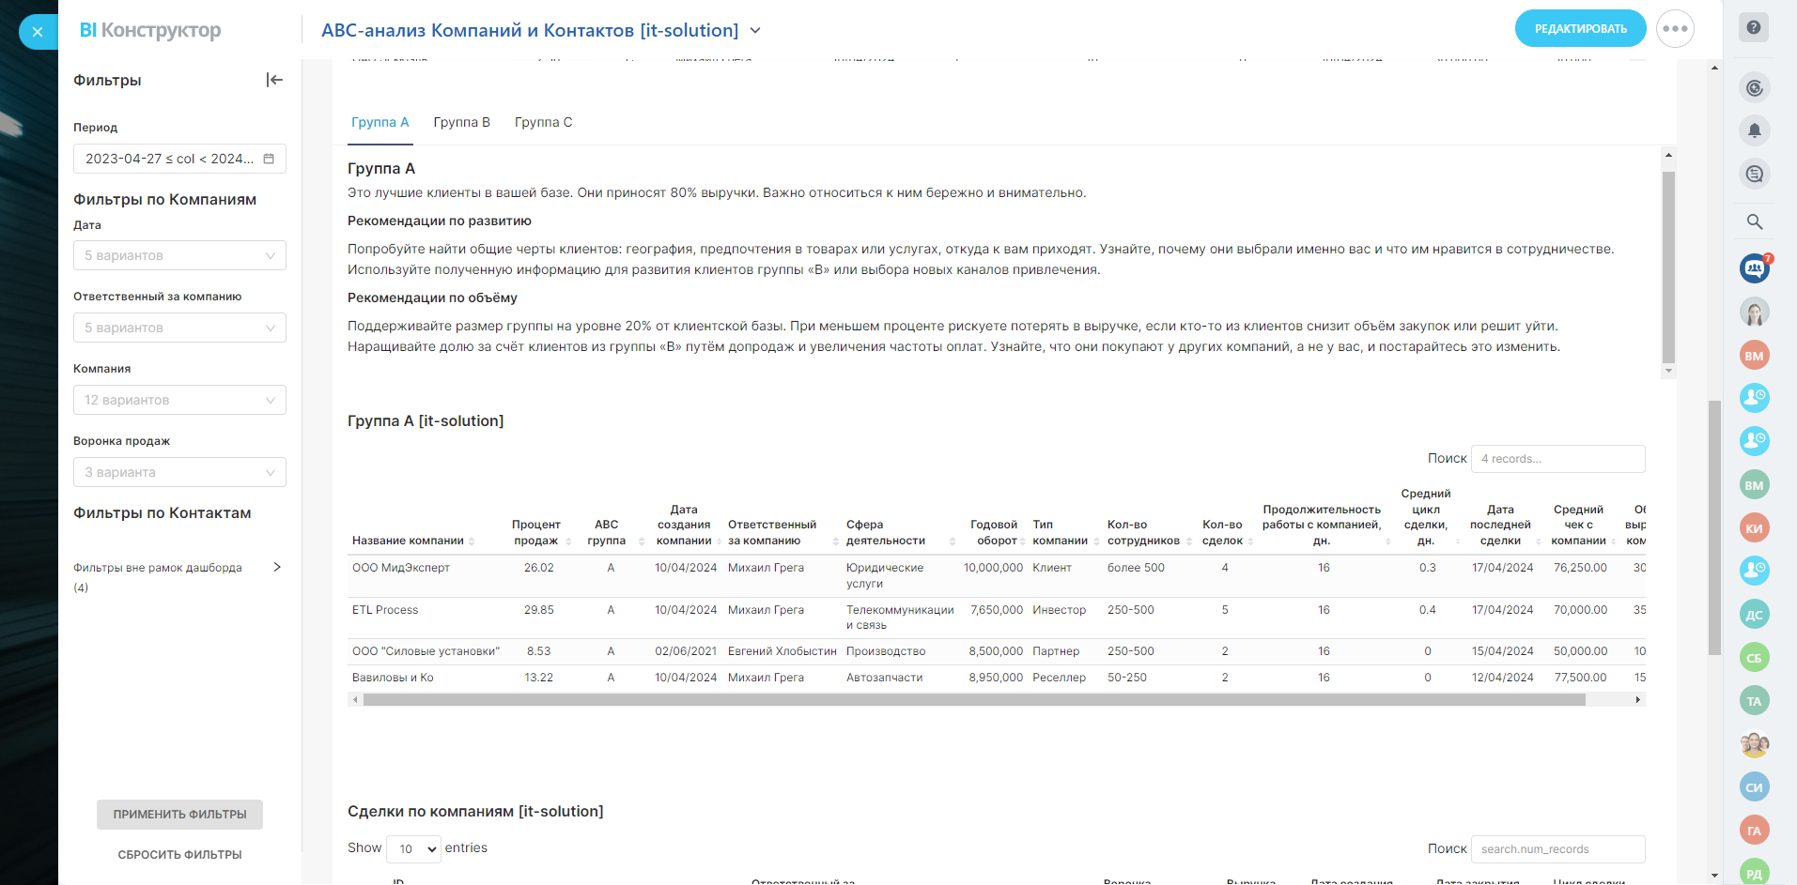Click the Автозапчасти cell

click(x=884, y=678)
